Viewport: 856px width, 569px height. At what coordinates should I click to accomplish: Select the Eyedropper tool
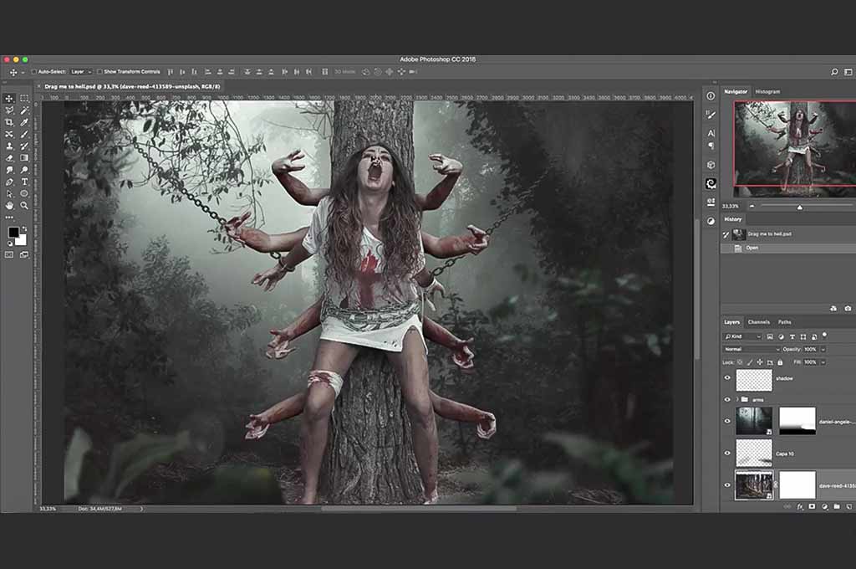point(24,122)
